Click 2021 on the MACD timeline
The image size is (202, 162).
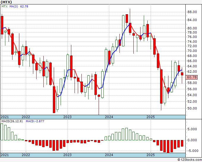click(5, 155)
